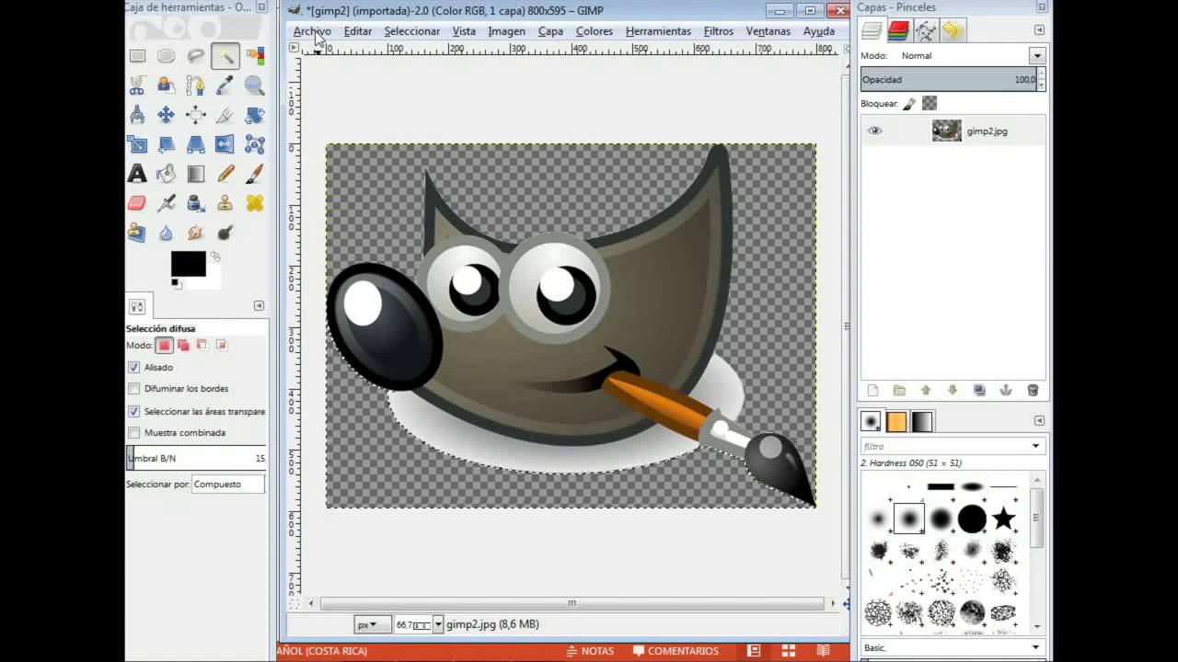Open the brush filtro tag dropdown
Screen dimensions: 1178x662
tap(1035, 446)
